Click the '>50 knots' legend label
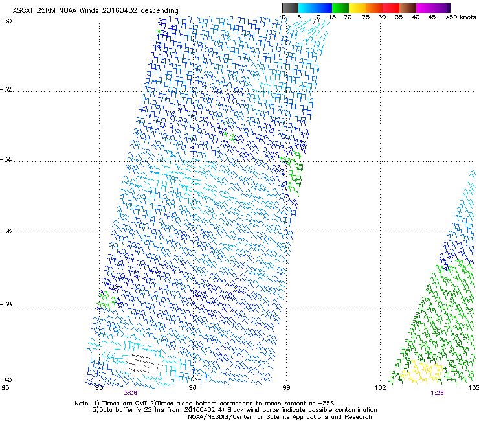This screenshot has height=421, width=479. (x=460, y=17)
